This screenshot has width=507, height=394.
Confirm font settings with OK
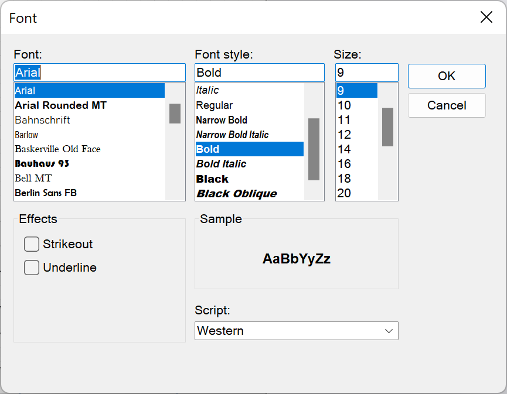click(x=447, y=76)
